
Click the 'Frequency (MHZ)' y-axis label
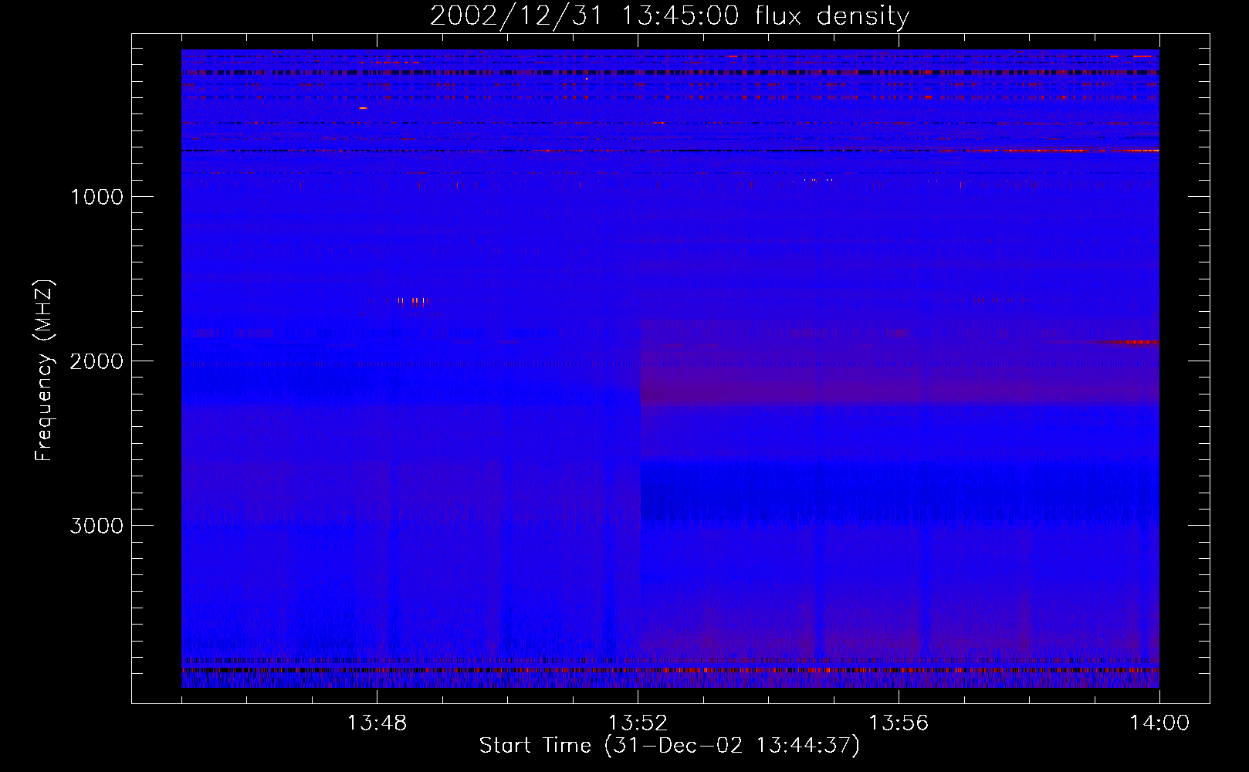coord(44,371)
